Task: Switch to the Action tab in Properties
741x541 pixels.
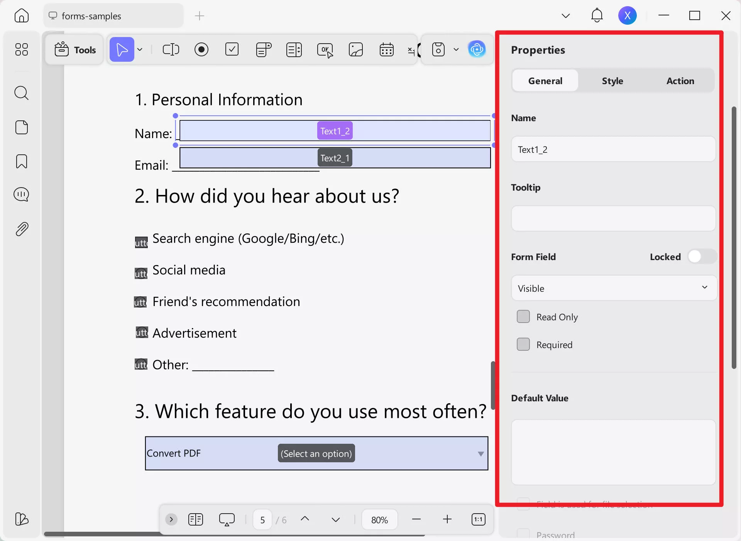Action: 680,81
